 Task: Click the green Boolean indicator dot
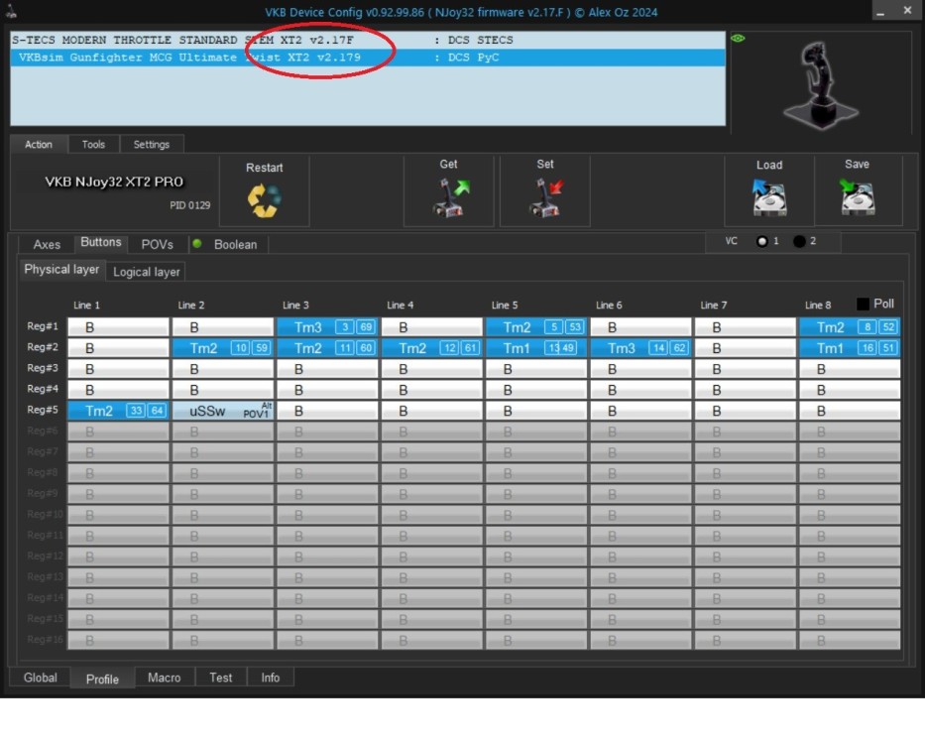197,243
